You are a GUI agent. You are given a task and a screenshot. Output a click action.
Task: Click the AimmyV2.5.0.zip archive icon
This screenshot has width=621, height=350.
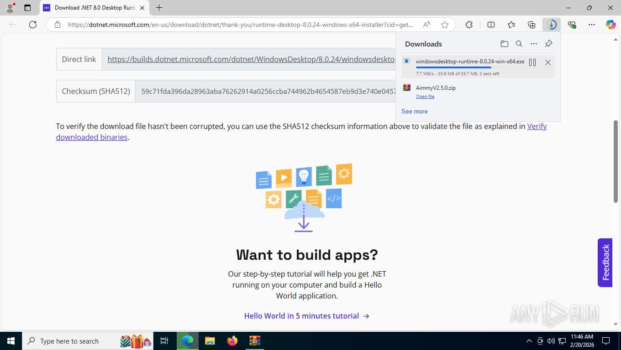point(407,87)
